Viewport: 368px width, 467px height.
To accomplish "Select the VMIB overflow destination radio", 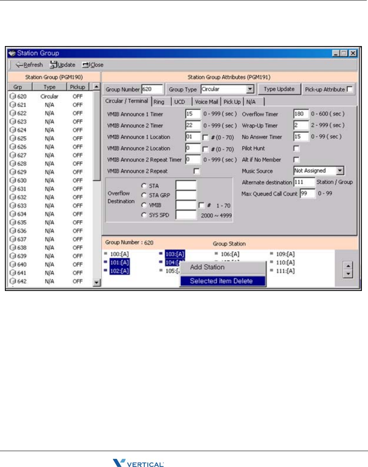I will point(144,205).
